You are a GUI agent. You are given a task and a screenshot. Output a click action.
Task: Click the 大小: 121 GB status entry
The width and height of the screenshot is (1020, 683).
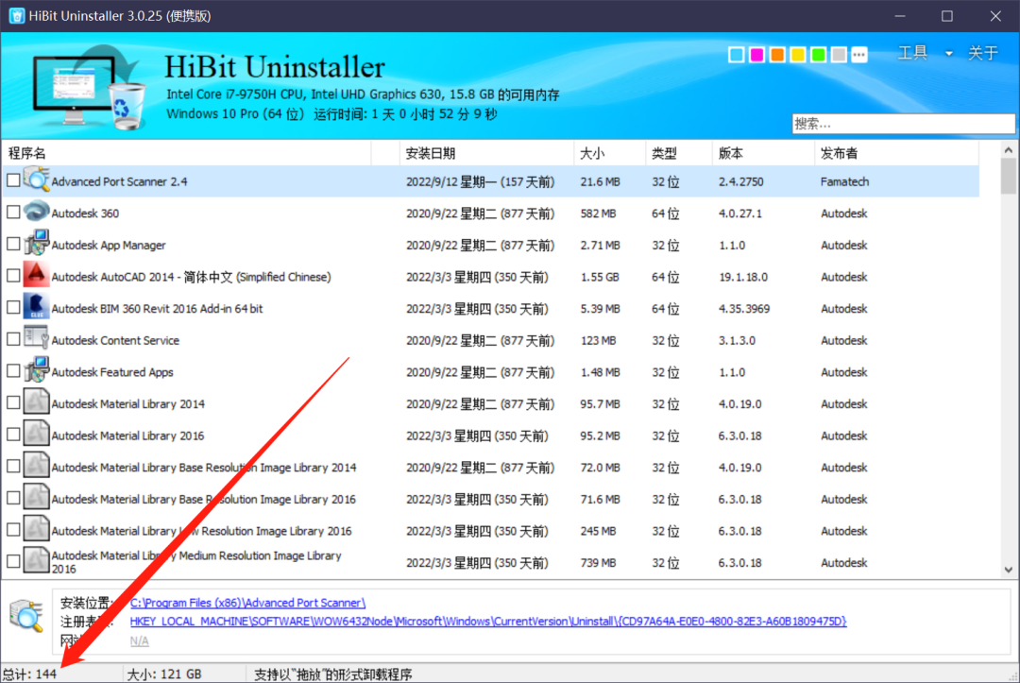click(x=164, y=674)
